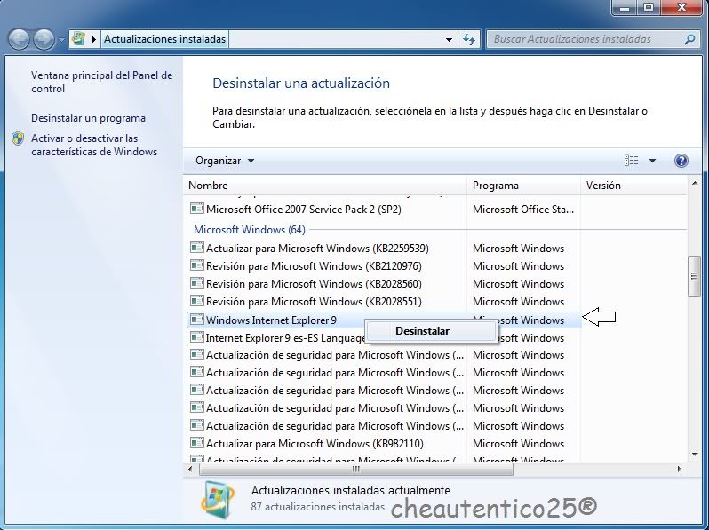Click the Forward navigation arrow

tap(44, 39)
